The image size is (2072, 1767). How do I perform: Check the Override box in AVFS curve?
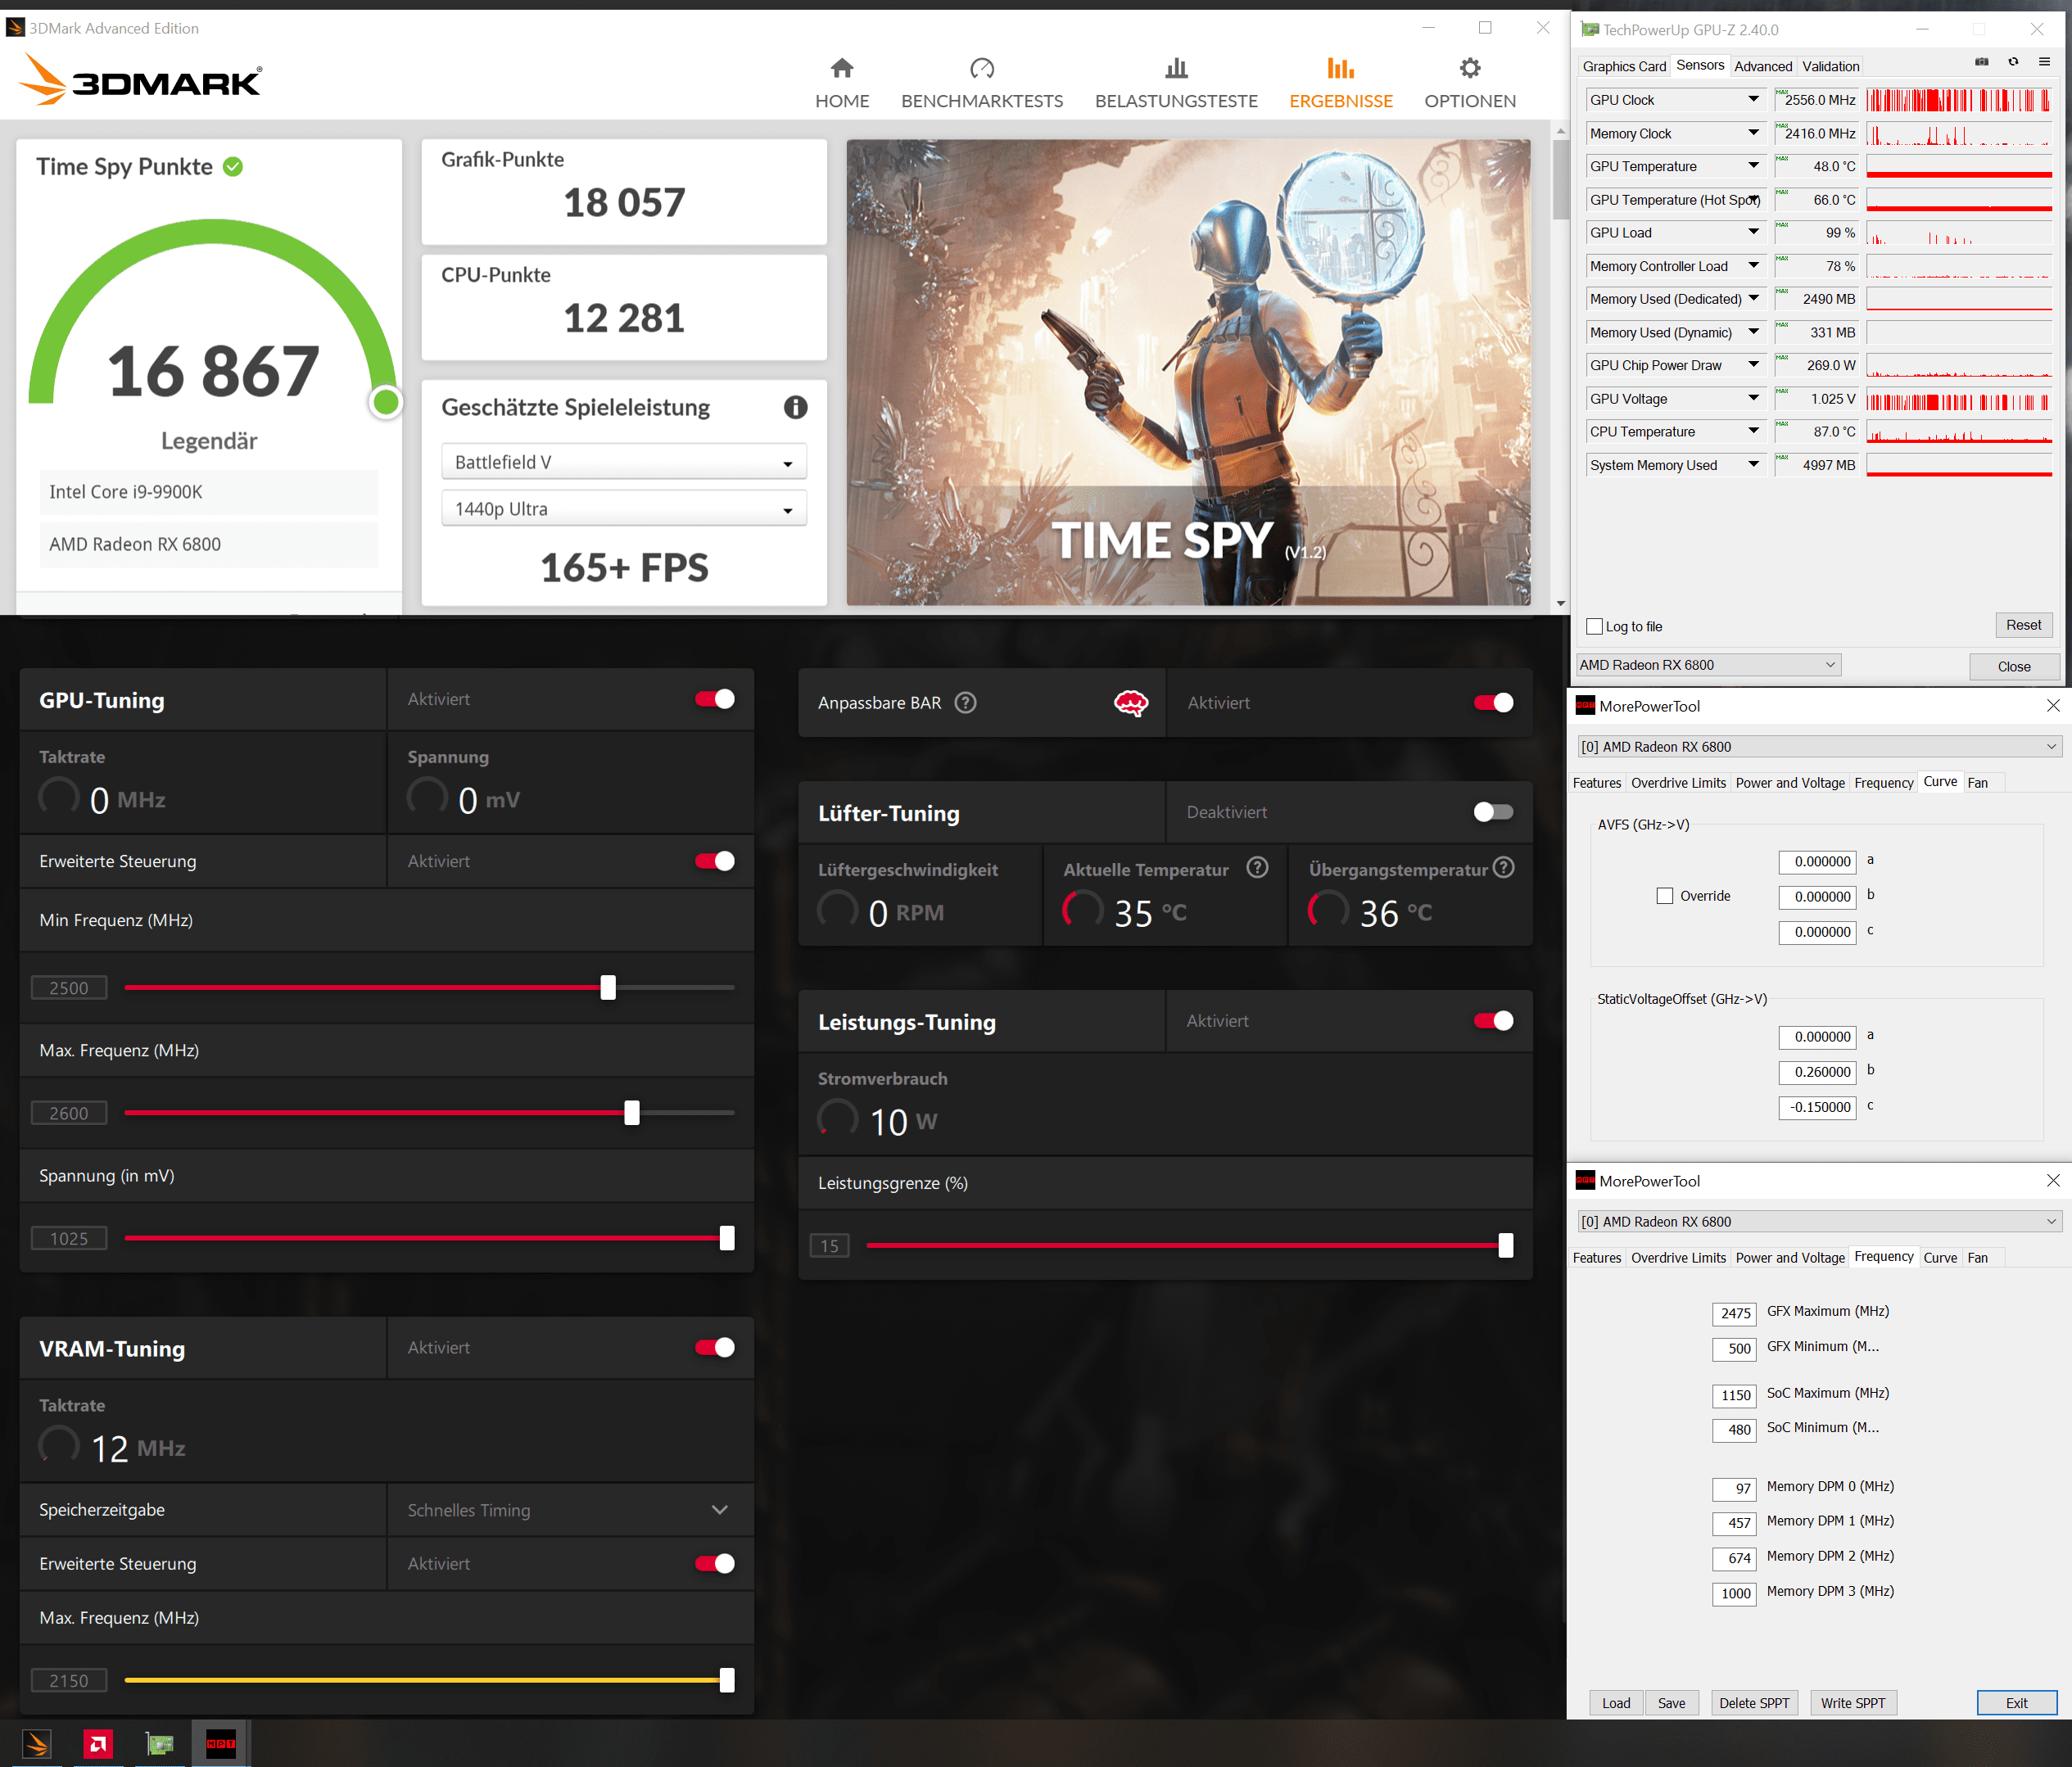[x=1665, y=896]
